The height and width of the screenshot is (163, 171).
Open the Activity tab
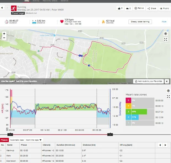(36, 1)
